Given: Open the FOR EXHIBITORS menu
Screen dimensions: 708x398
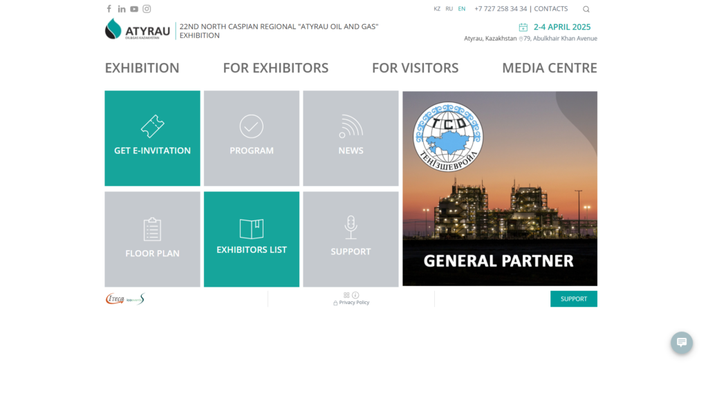Looking at the screenshot, I should (275, 68).
